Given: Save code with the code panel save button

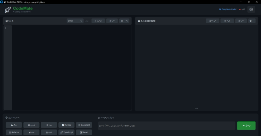Looking at the screenshot, I should tap(112, 21).
